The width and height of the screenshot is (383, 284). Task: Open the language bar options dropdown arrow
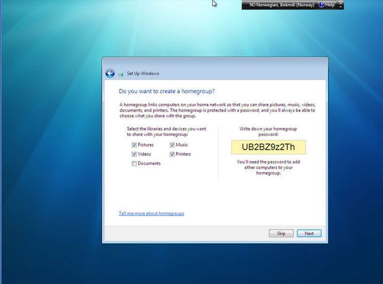[x=341, y=7]
